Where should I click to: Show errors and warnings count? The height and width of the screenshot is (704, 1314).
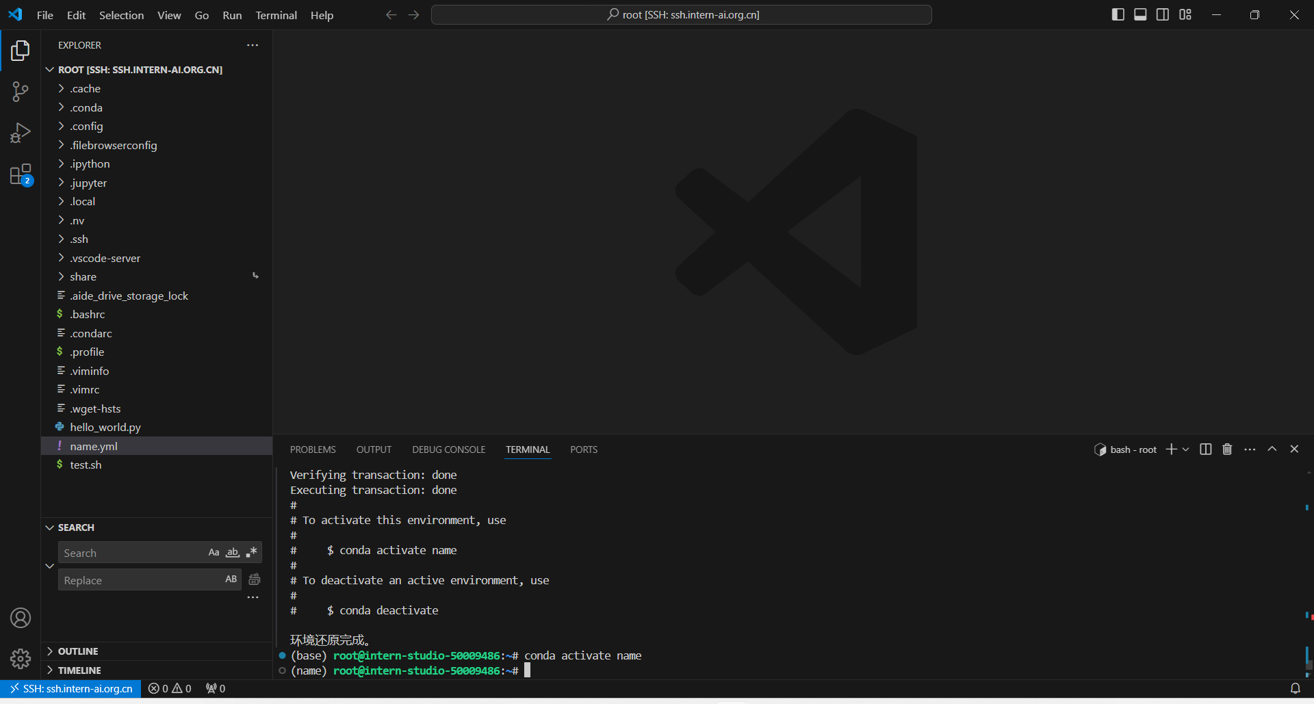[170, 688]
